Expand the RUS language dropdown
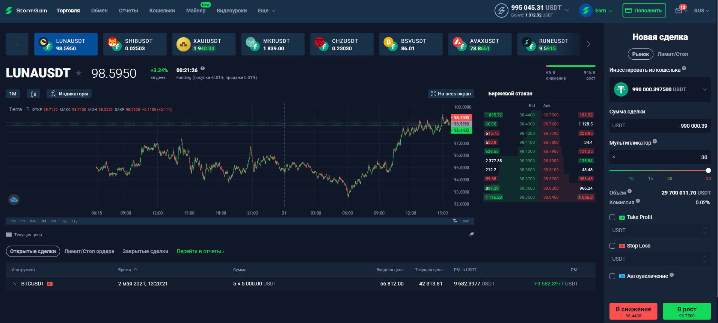This screenshot has height=323, width=718. 701,11
